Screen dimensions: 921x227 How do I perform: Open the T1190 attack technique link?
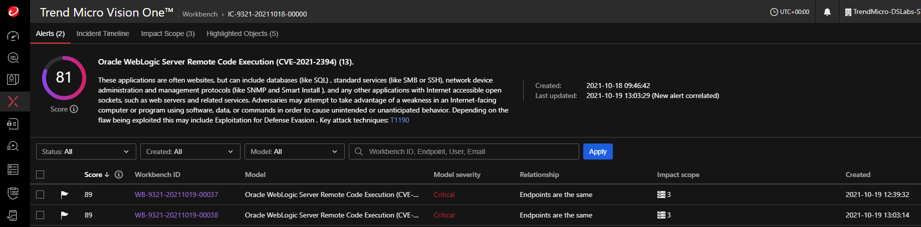pos(399,120)
